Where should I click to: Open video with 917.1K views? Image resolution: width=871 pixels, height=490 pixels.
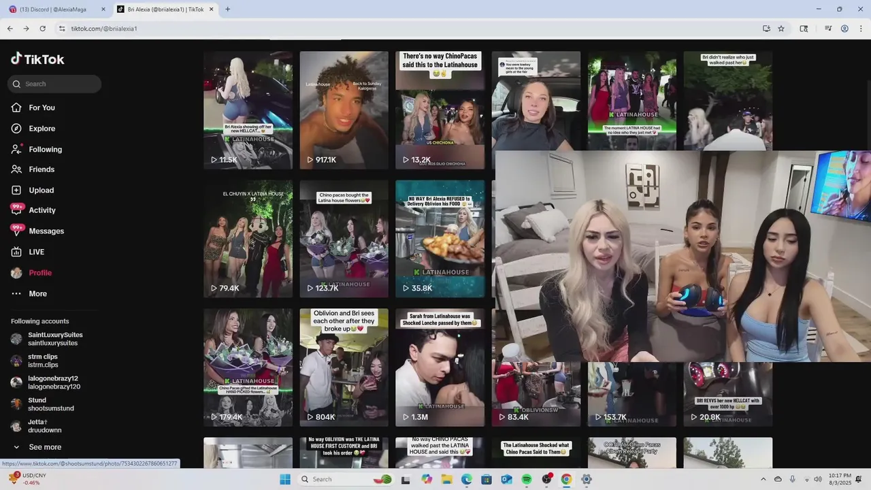tap(344, 110)
